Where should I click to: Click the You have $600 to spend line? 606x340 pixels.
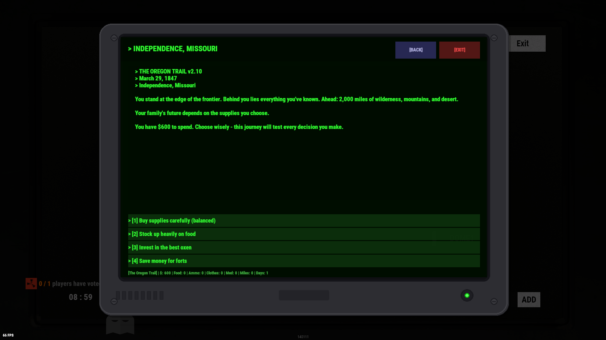[239, 127]
